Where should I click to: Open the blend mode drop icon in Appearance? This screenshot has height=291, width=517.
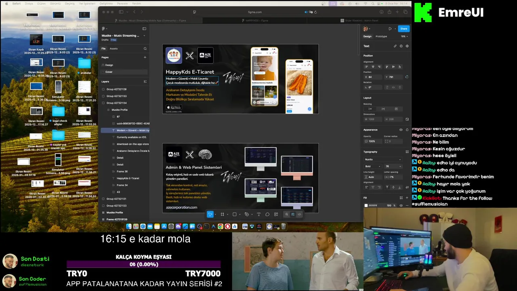[407, 130]
